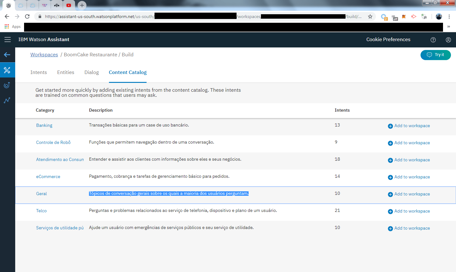The height and width of the screenshot is (272, 456).
Task: Open the eCommerce category
Action: (x=48, y=177)
